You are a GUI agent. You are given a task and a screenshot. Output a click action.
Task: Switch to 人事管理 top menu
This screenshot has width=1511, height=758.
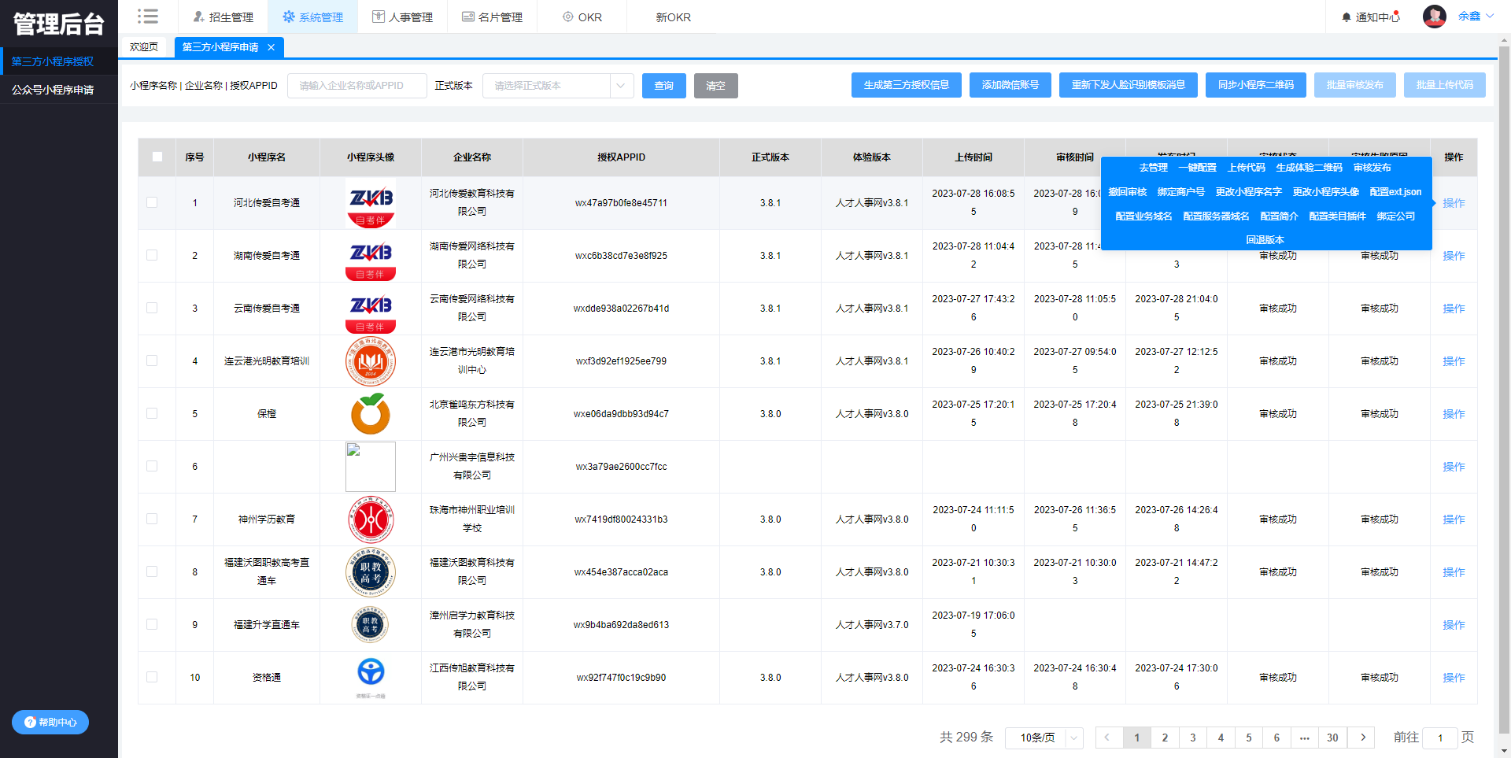coord(402,17)
